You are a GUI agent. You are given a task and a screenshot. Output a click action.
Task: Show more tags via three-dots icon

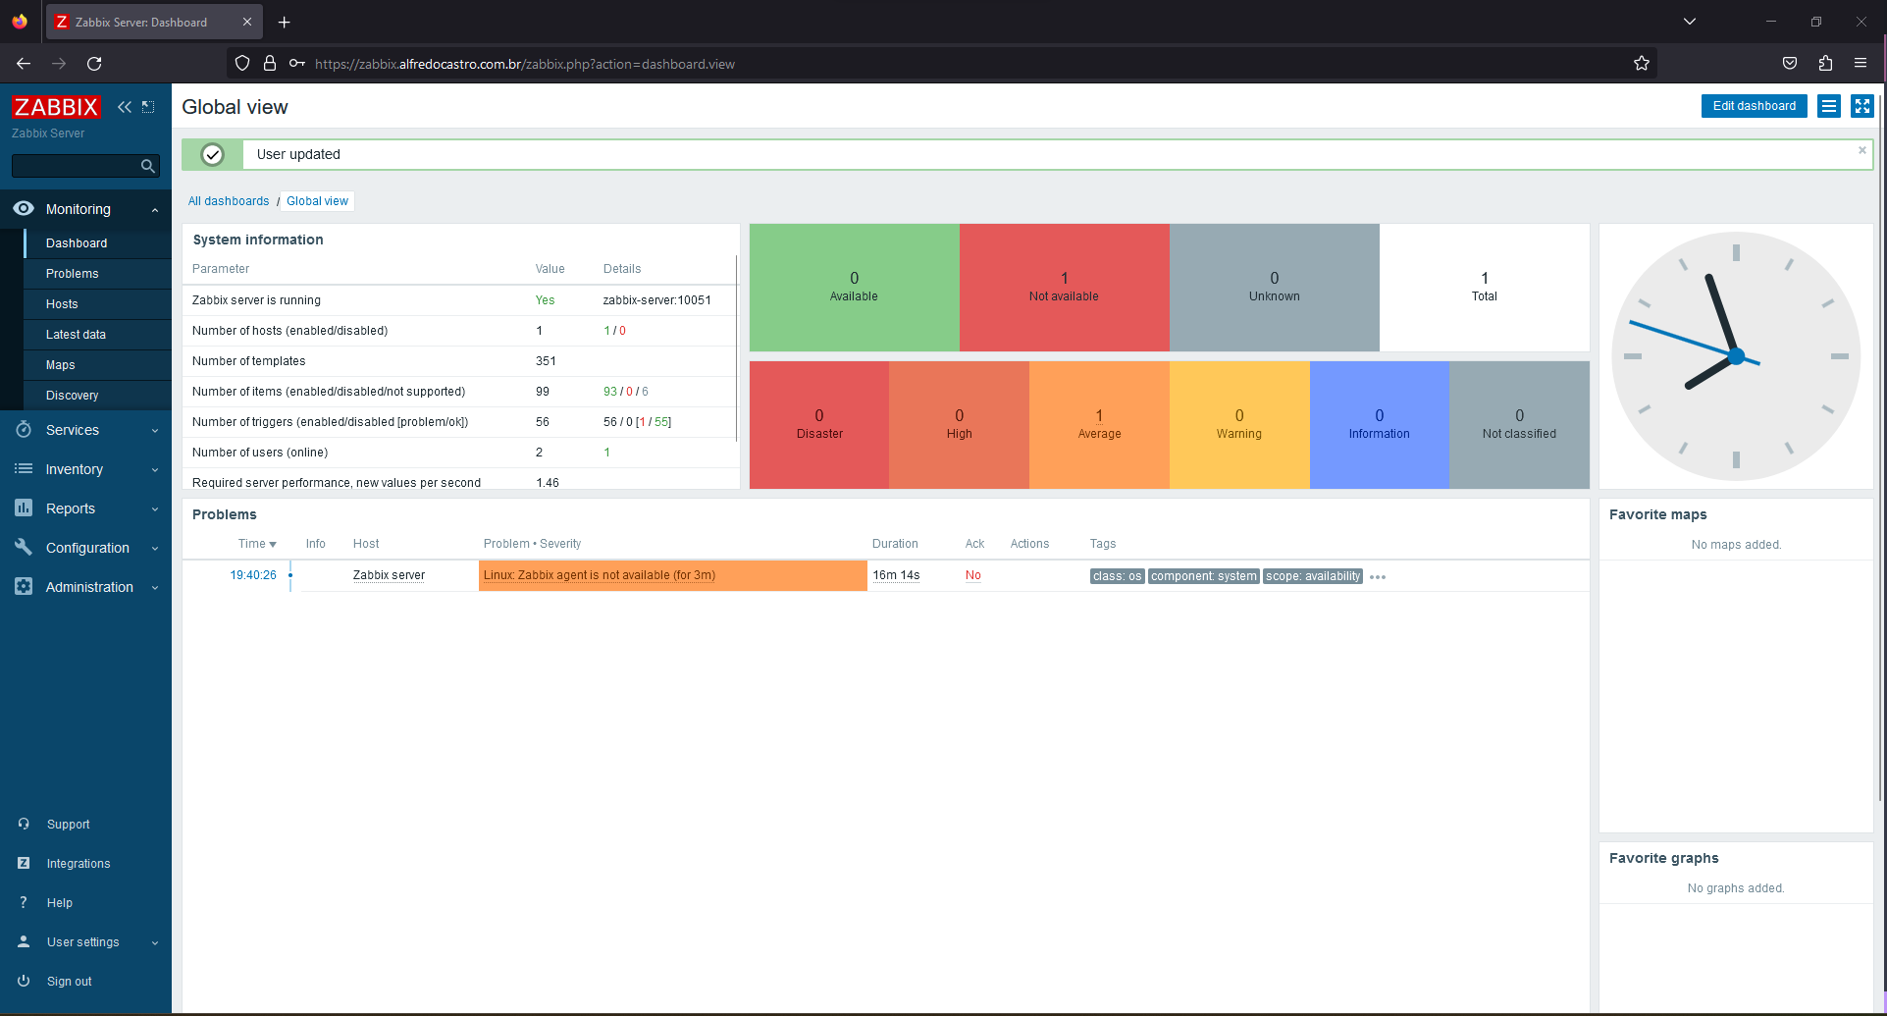click(x=1378, y=577)
